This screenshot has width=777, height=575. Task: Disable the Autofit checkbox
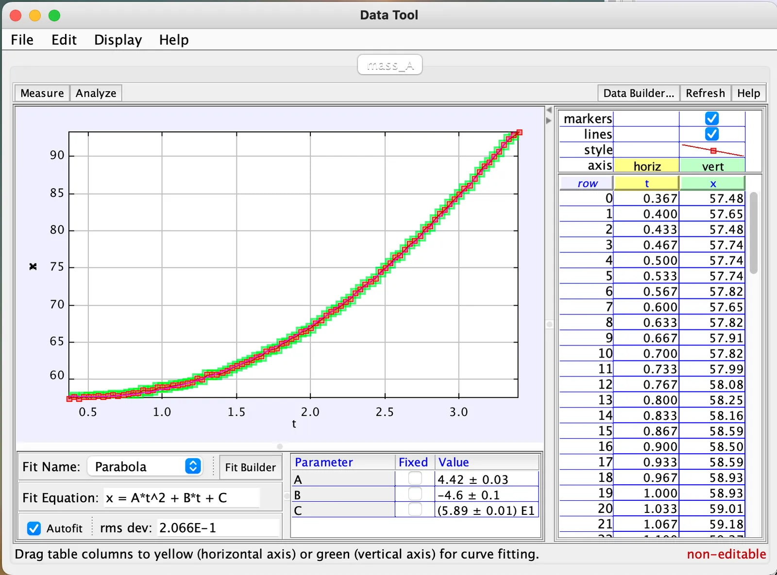tap(34, 528)
